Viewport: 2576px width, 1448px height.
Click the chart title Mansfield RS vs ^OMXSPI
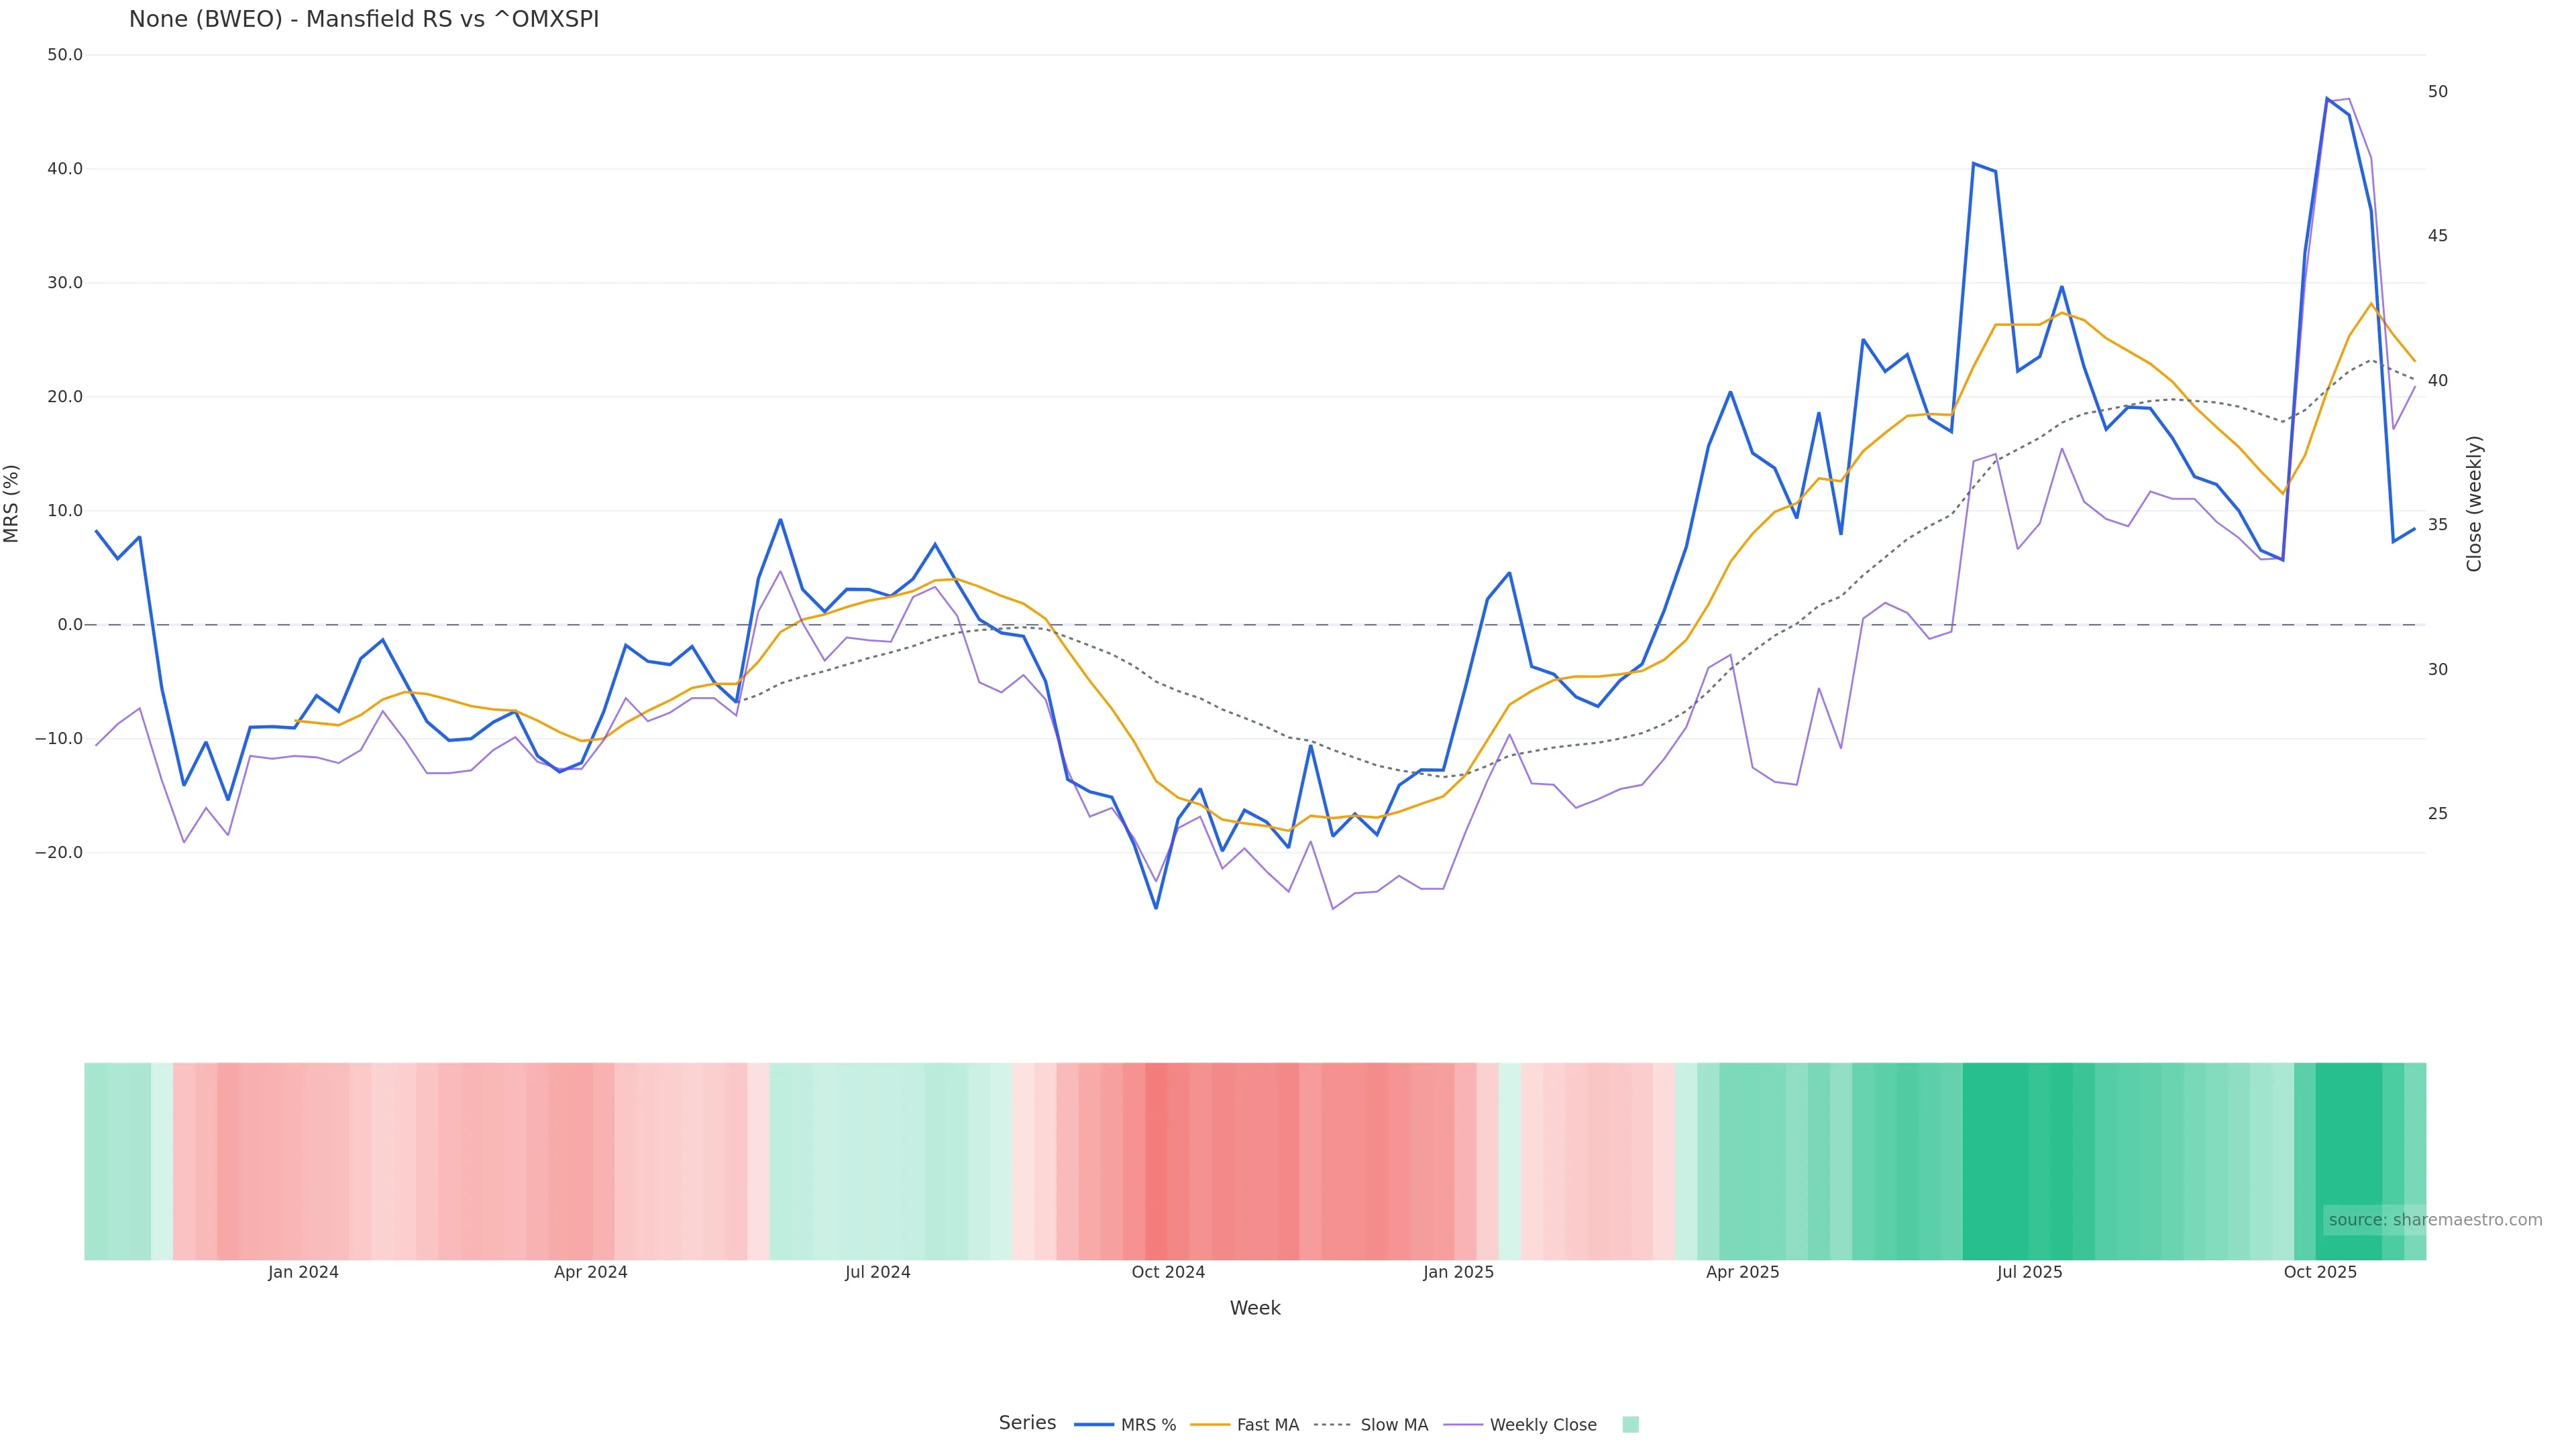point(364,19)
